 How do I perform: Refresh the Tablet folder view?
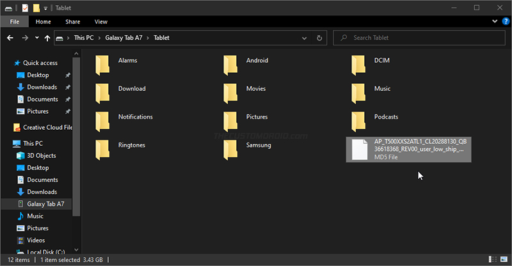click(319, 38)
